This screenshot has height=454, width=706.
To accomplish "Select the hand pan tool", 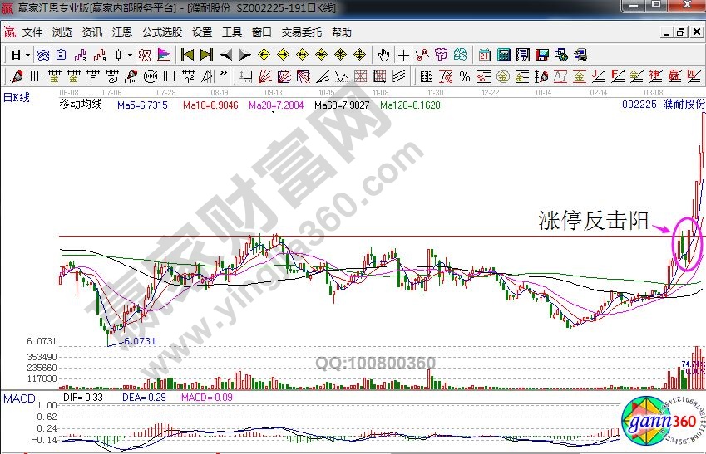I will 383,55.
